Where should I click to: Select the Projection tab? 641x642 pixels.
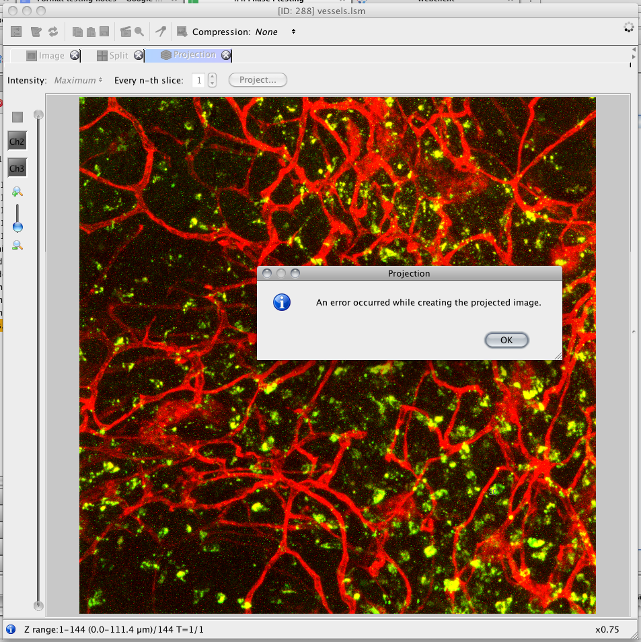(x=188, y=55)
